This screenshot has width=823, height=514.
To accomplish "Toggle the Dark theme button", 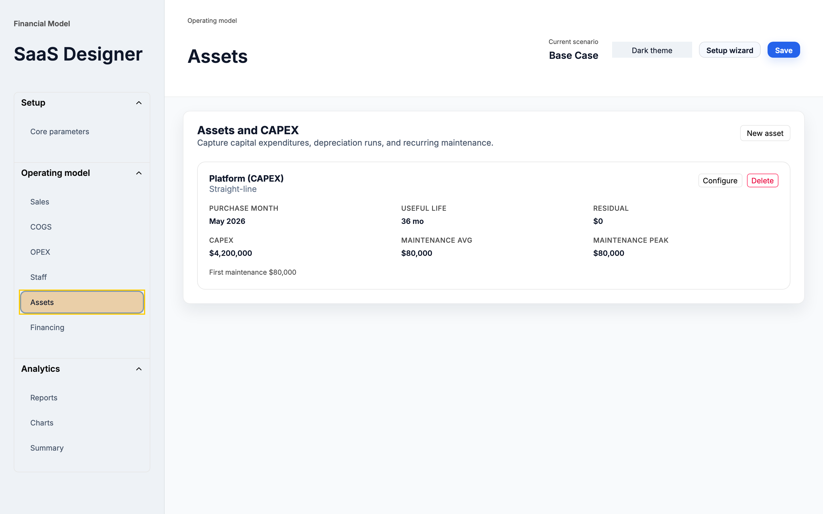I will [x=652, y=50].
